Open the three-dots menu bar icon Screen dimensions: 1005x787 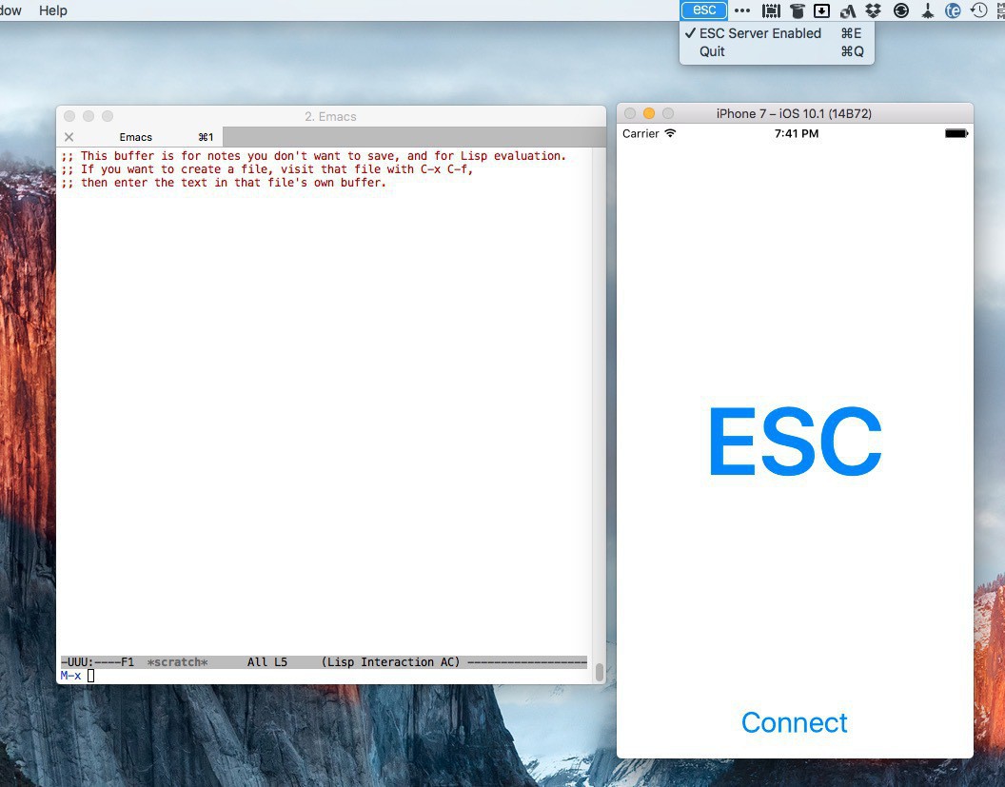742,10
